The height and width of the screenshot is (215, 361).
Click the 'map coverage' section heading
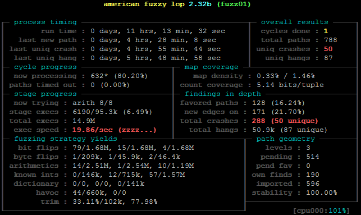coord(211,67)
